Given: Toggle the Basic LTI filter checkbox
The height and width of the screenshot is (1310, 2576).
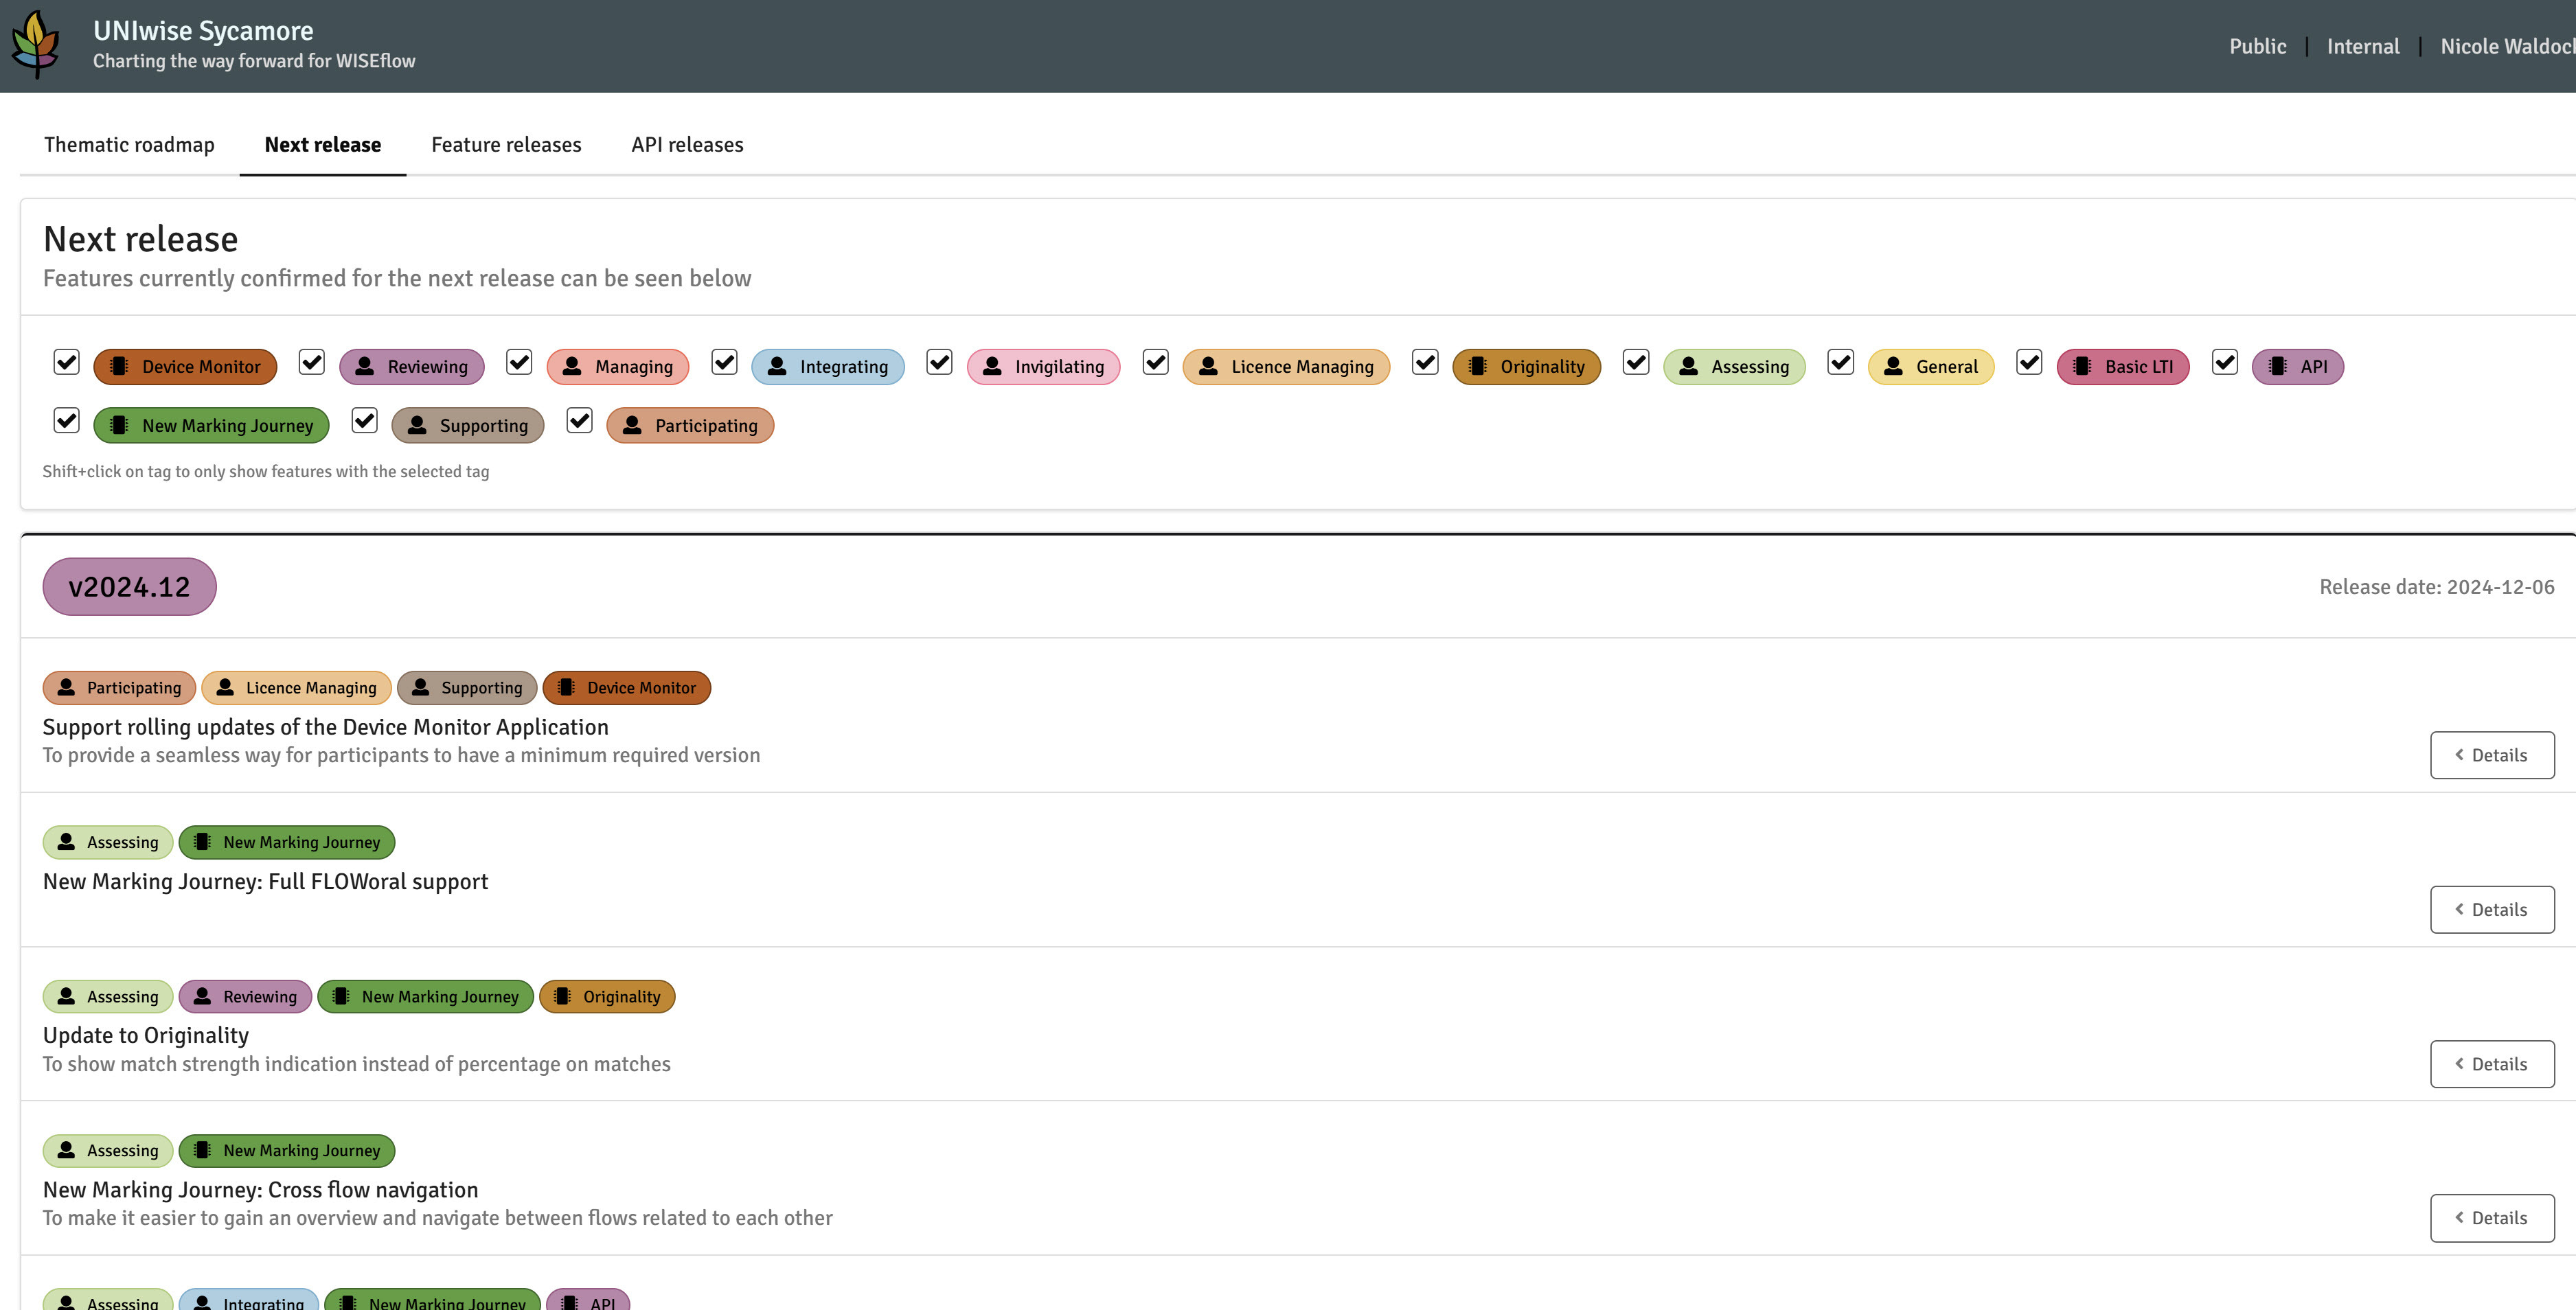Looking at the screenshot, I should pyautogui.click(x=2029, y=362).
